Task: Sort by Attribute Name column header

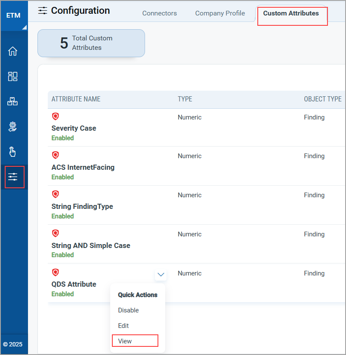Action: 76,99
